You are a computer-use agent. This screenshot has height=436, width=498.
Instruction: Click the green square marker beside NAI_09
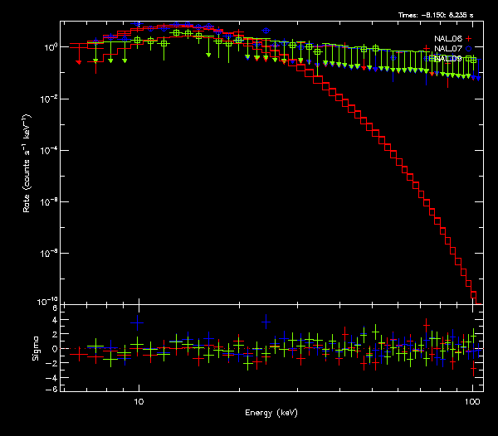470,59
